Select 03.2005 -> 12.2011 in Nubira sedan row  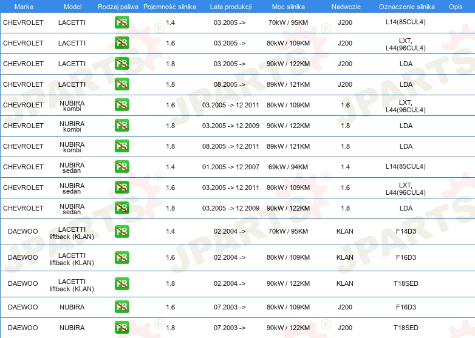click(231, 188)
